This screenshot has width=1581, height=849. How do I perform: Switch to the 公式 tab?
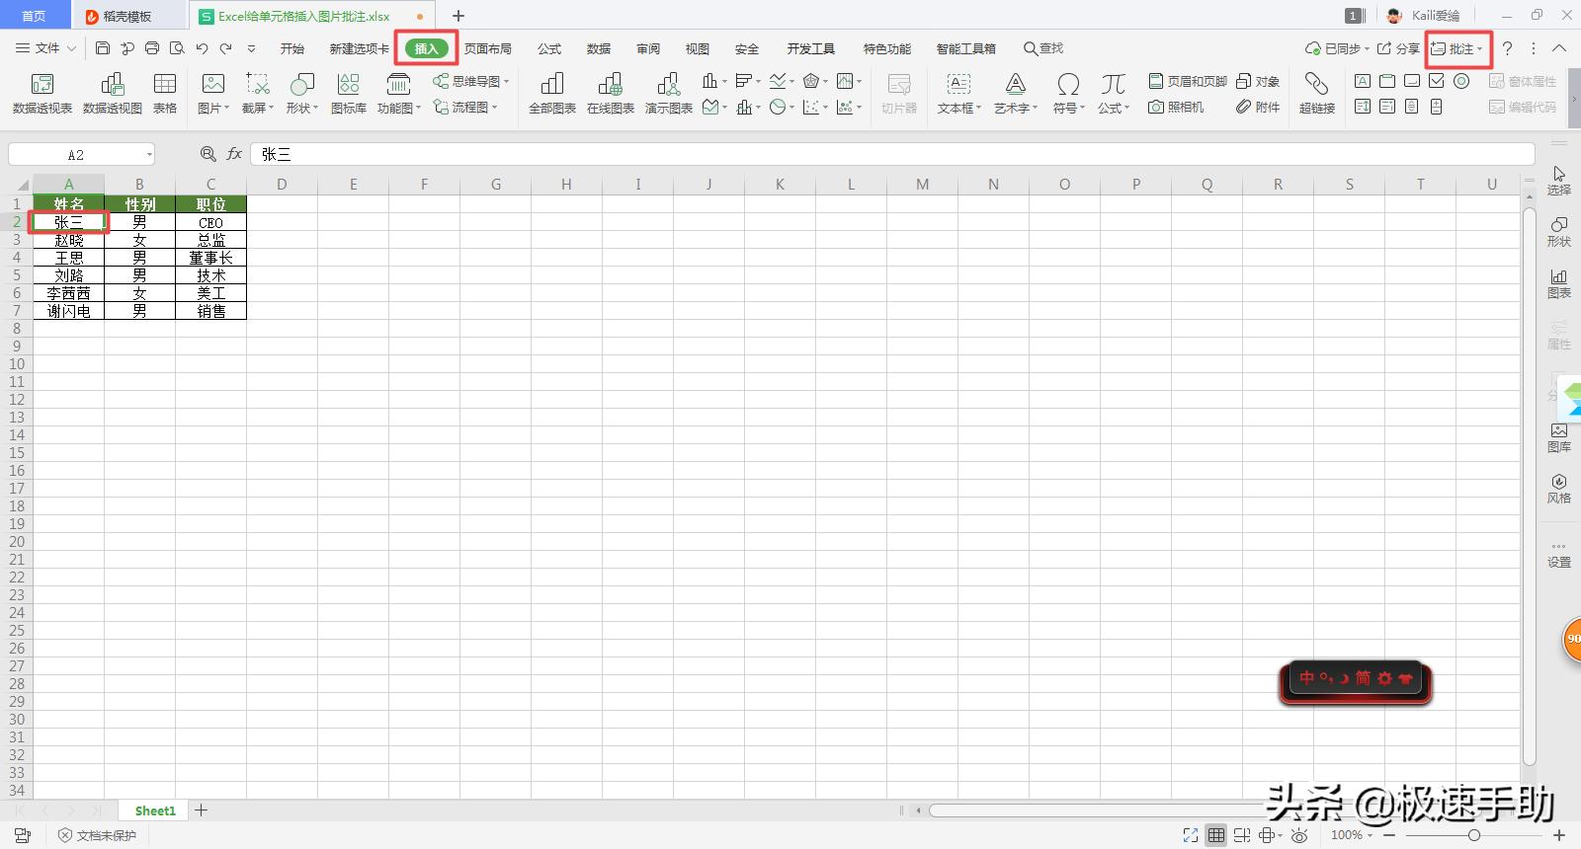(549, 48)
